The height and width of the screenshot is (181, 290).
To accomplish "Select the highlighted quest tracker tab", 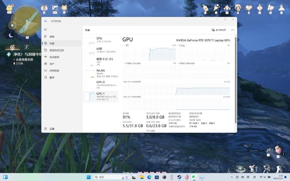I will click(x=12, y=47).
